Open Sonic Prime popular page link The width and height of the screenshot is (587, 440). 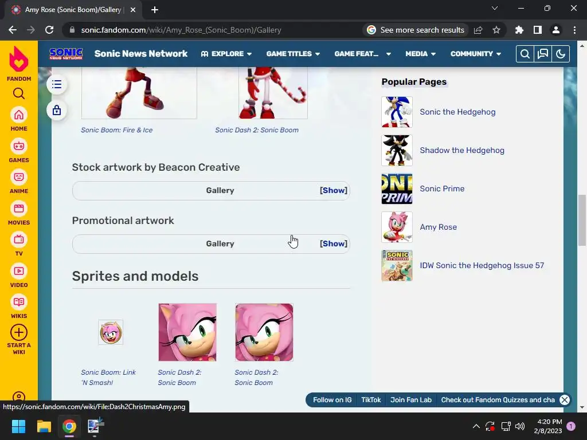pyautogui.click(x=442, y=188)
